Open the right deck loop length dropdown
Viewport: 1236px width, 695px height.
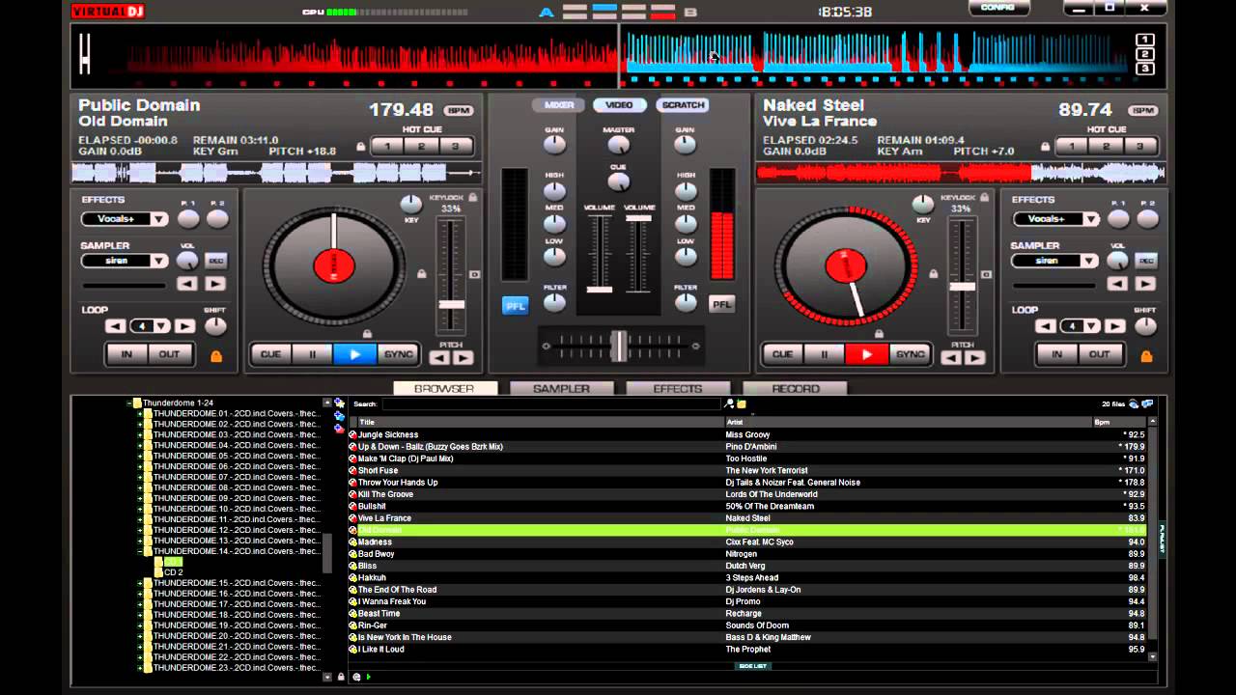pyautogui.click(x=1081, y=326)
